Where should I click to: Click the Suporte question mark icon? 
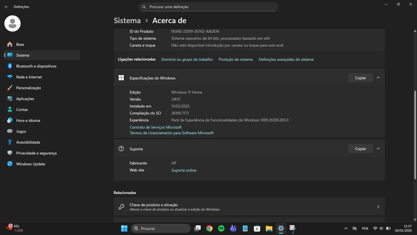(121, 149)
